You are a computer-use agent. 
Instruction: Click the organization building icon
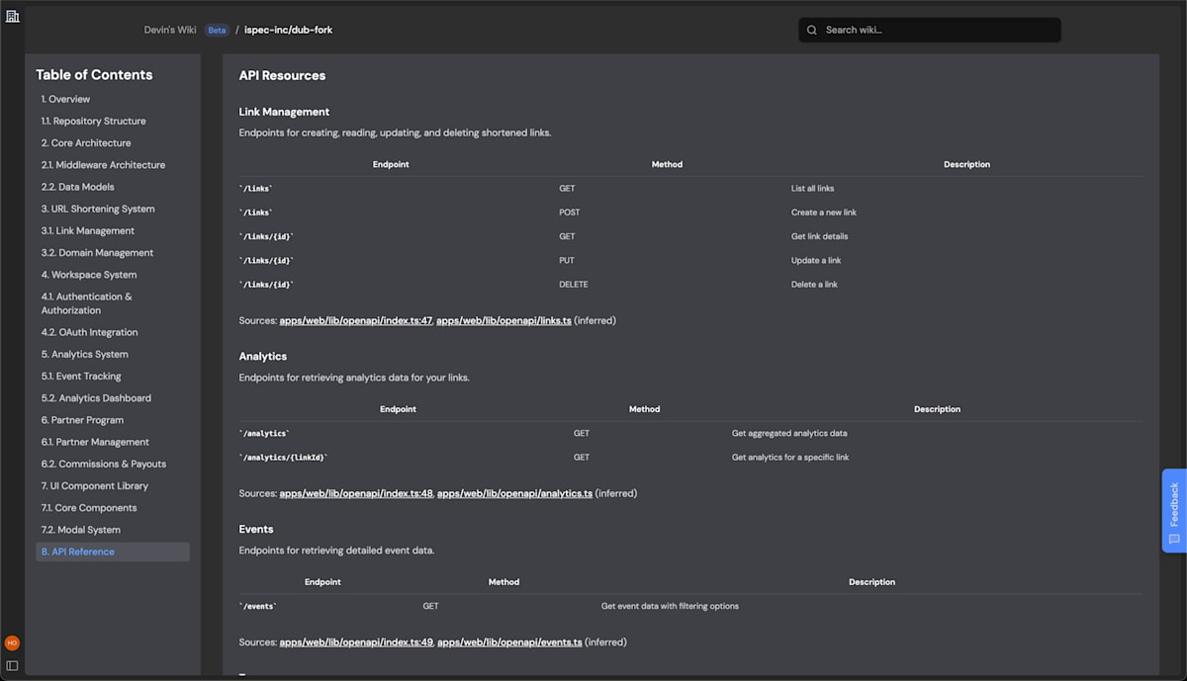12,17
